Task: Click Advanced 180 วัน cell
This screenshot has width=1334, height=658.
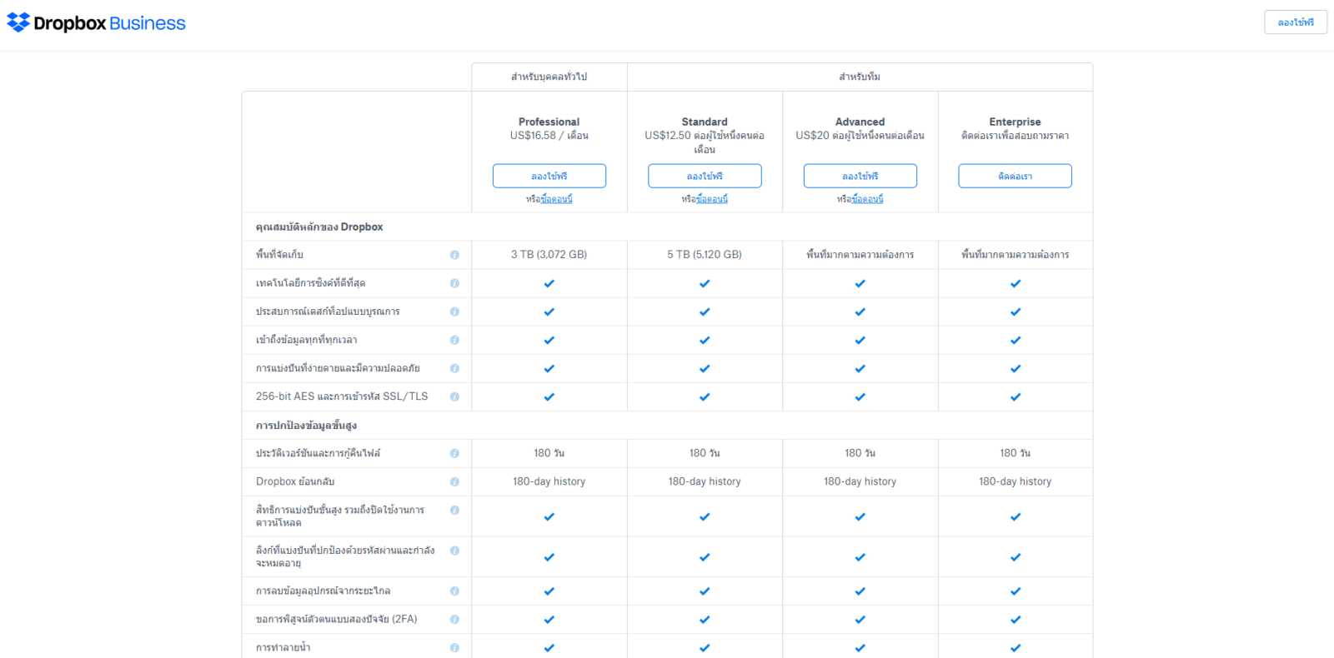Action: (860, 453)
